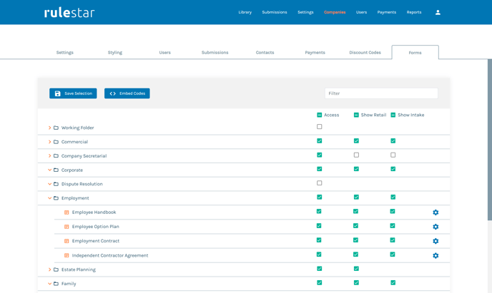
Task: Click the Dispute Resolution folder icon
Action: tap(56, 184)
